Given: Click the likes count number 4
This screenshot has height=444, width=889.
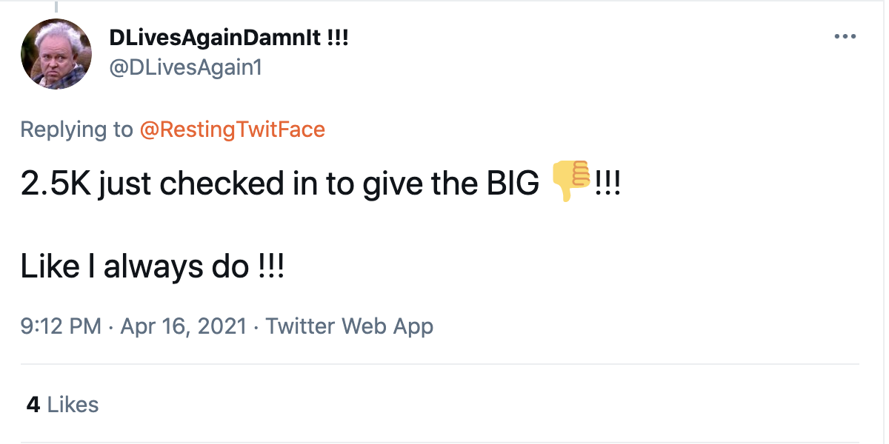Looking at the screenshot, I should 33,405.
